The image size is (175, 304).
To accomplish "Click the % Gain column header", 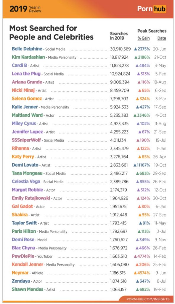I will click(x=144, y=38).
